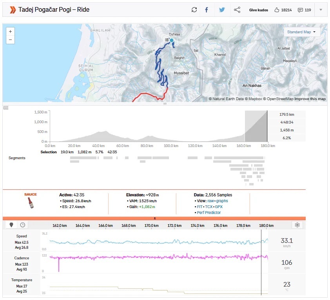
Task: Grab the map resize handle below map
Action: (165, 104)
